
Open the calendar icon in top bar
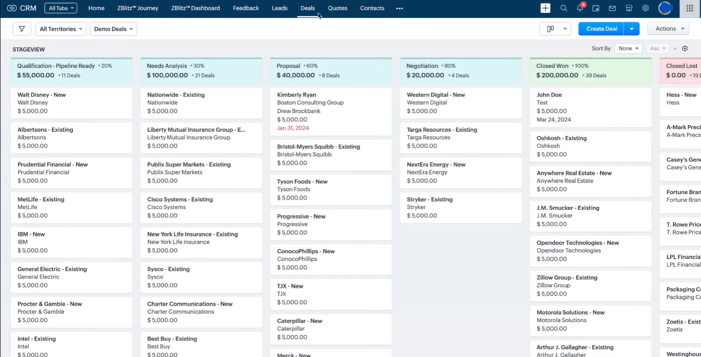(596, 8)
